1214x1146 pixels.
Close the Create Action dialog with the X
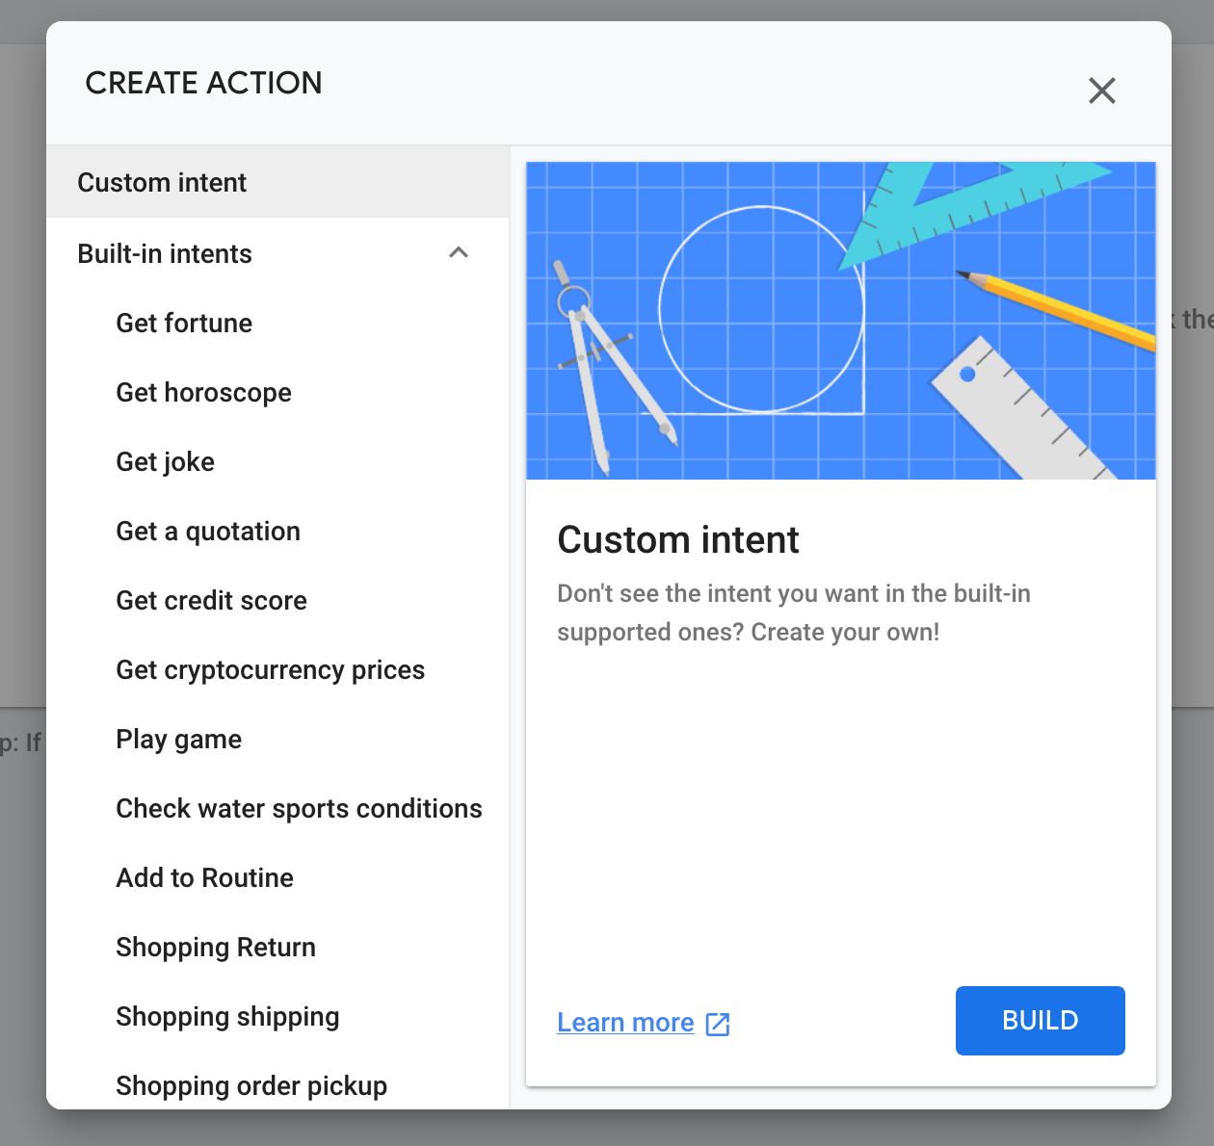[x=1101, y=91]
